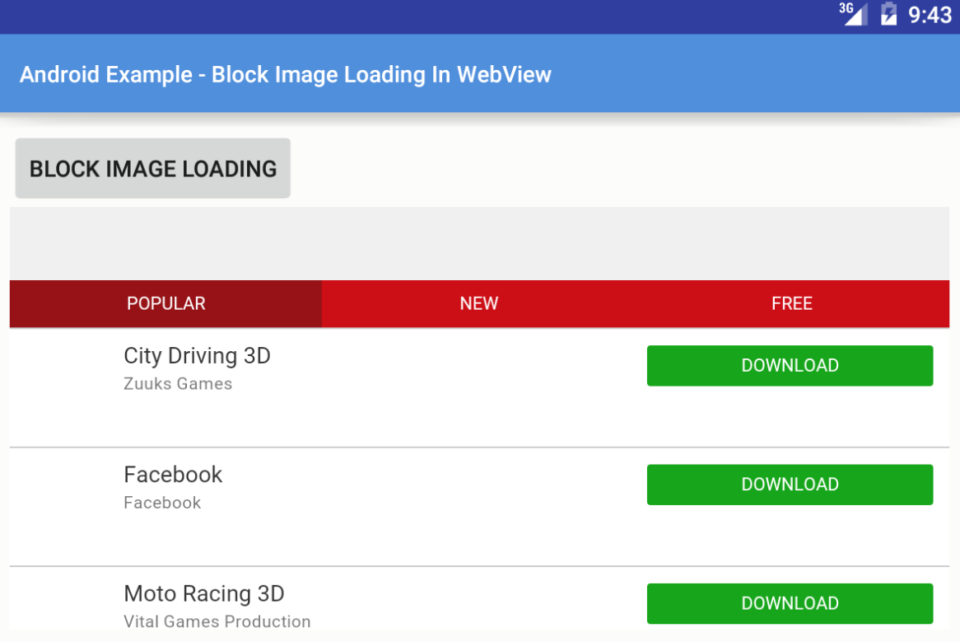Download City Driving 3D
960x642 pixels.
pyautogui.click(x=790, y=366)
